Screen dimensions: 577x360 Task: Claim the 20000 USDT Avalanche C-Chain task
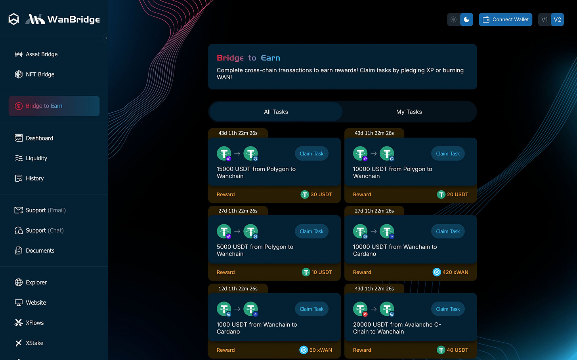(448, 309)
